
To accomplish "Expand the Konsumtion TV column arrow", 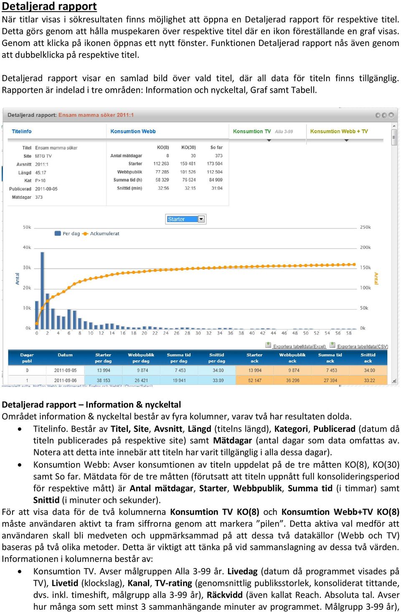I will point(269,140).
